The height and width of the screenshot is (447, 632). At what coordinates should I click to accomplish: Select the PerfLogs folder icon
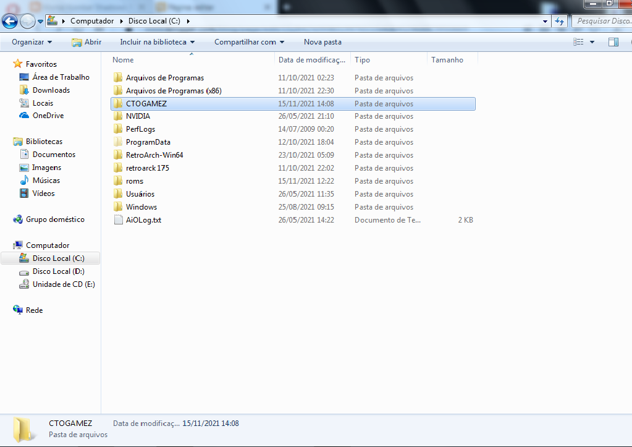[x=118, y=129]
